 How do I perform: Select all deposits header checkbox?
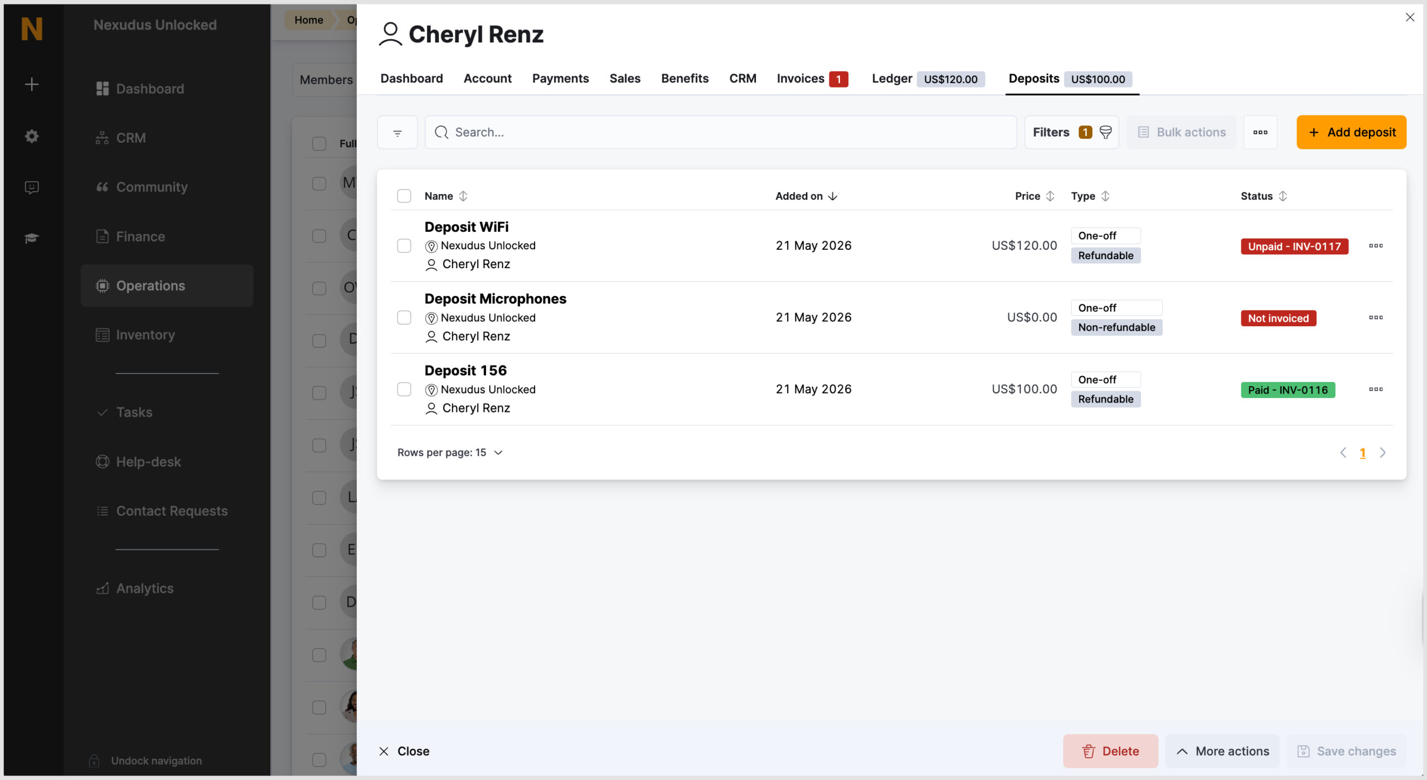click(x=404, y=196)
